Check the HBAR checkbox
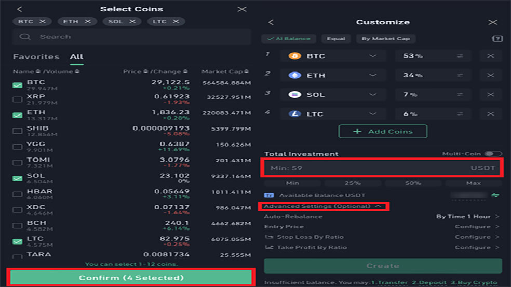The image size is (511, 287). pos(17,194)
